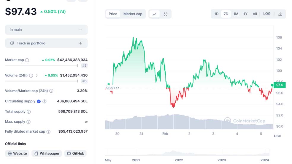The height and width of the screenshot is (164, 292).
Task: Toggle LOG scale on chart
Action: [267, 14]
